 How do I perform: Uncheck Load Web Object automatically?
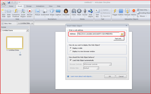71,60
